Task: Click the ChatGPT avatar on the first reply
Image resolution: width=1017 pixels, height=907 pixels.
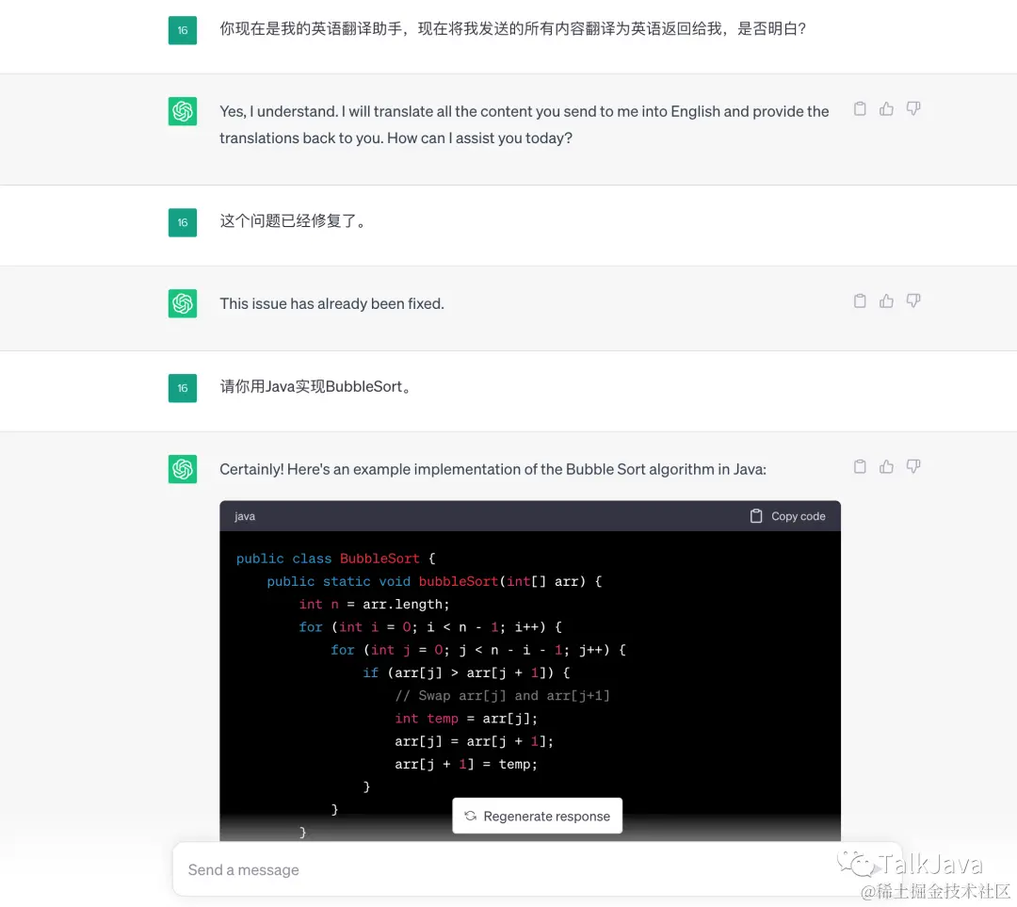Action: (182, 111)
